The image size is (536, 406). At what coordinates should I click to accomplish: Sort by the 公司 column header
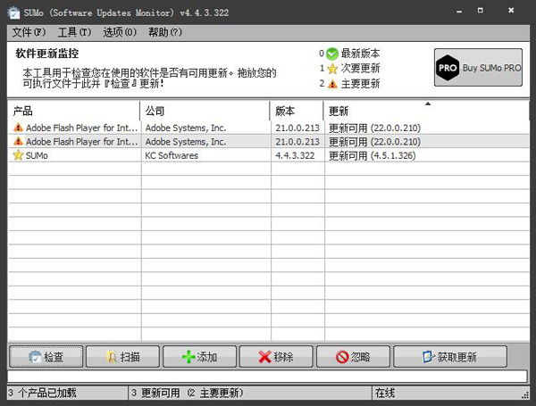coord(205,111)
